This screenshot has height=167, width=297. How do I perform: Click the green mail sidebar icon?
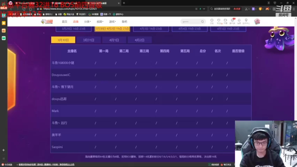coord(4,38)
